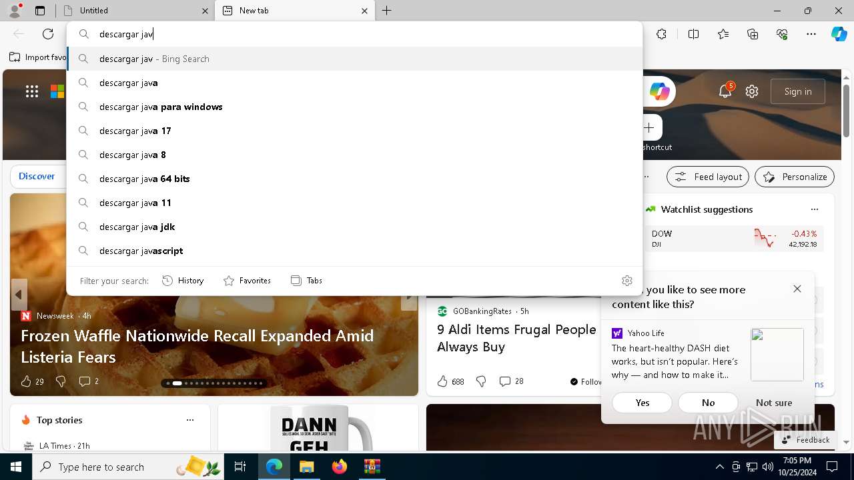Open the Extensions puzzle icon

tap(661, 34)
